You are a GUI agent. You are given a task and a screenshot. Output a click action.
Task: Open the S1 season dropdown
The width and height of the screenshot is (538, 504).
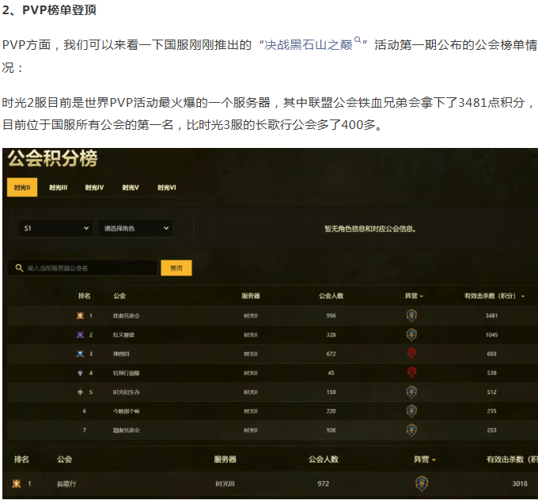[56, 229]
